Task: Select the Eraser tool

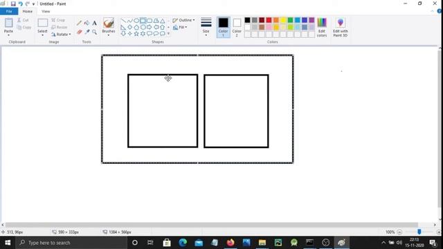Action: (x=79, y=33)
